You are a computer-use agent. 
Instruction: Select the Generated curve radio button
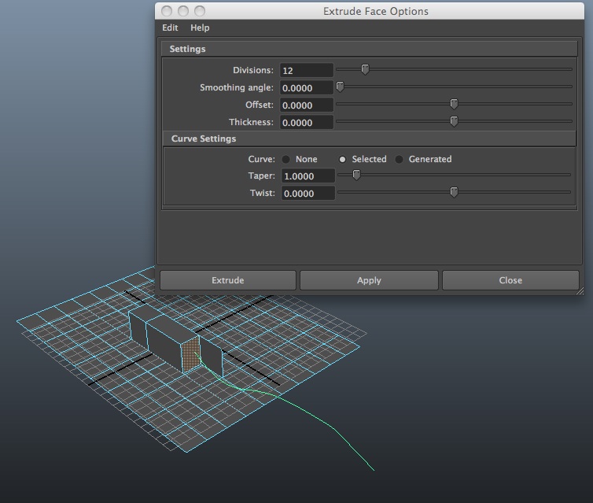point(399,159)
